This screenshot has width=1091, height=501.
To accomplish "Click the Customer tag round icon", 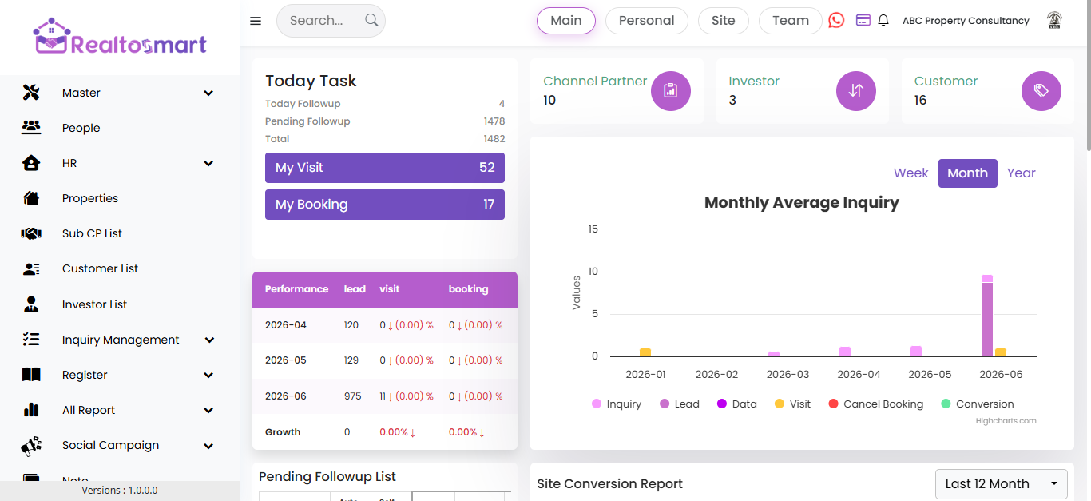I will pyautogui.click(x=1041, y=91).
